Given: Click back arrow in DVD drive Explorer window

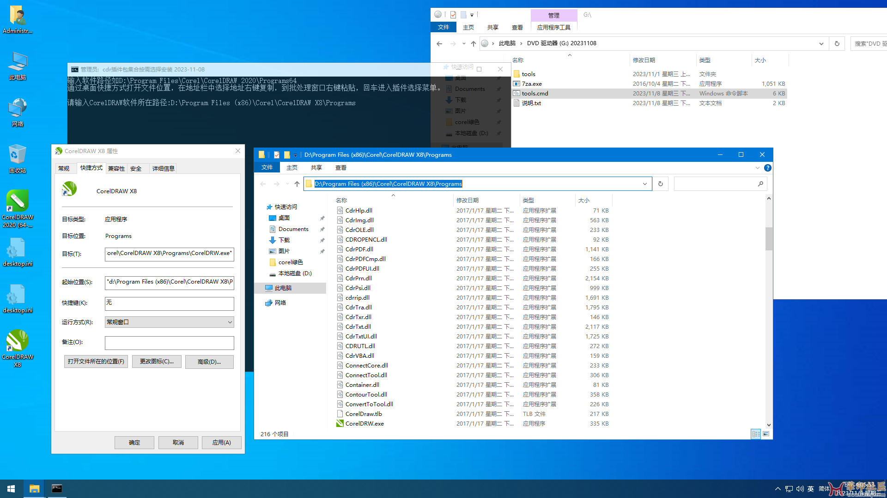Looking at the screenshot, I should 439,44.
